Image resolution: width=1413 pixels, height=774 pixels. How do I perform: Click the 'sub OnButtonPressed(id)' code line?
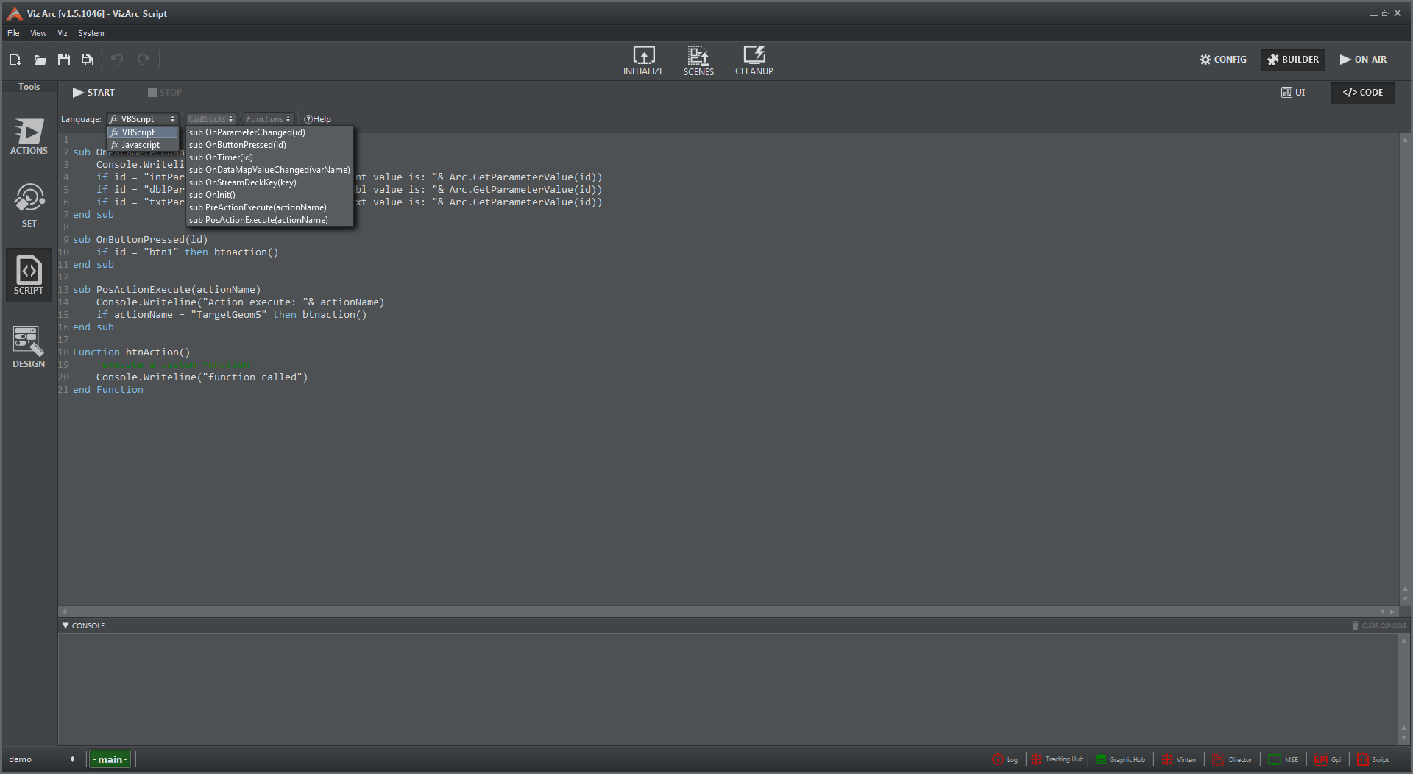[140, 240]
